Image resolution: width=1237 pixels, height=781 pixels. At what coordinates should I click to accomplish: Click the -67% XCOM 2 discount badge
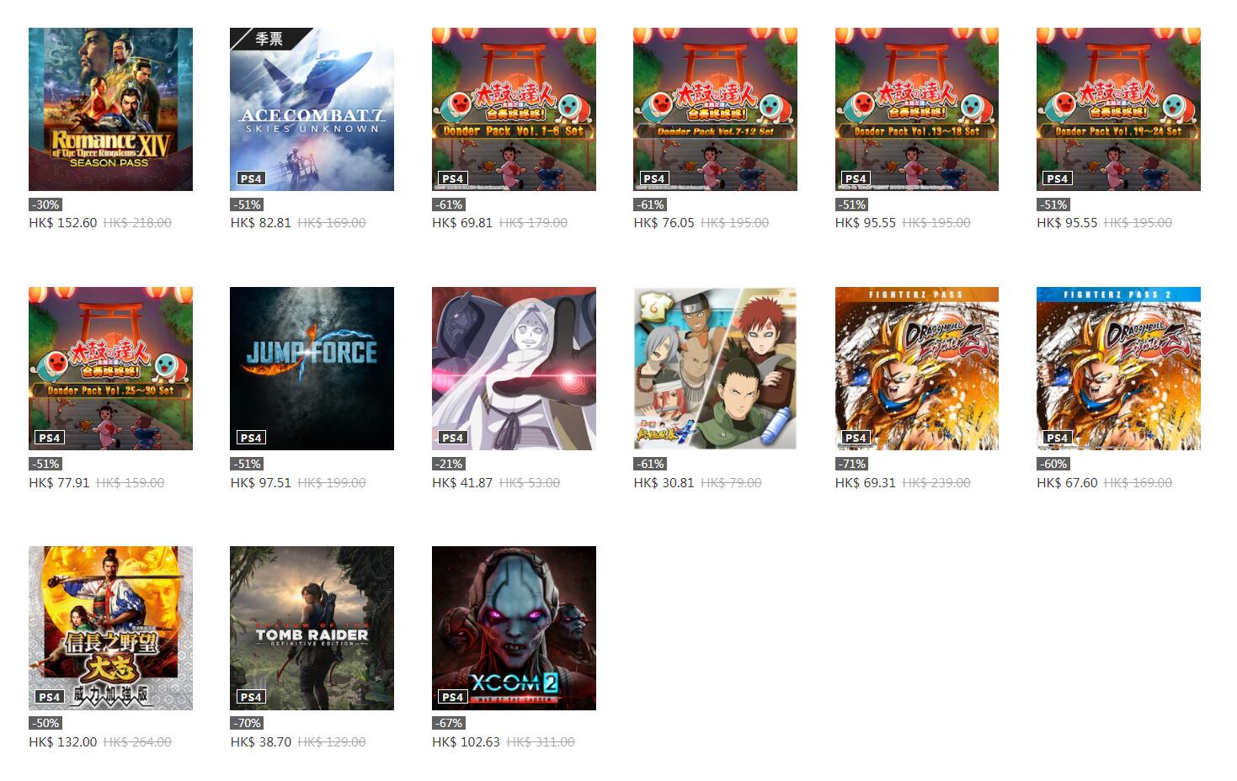pos(448,723)
